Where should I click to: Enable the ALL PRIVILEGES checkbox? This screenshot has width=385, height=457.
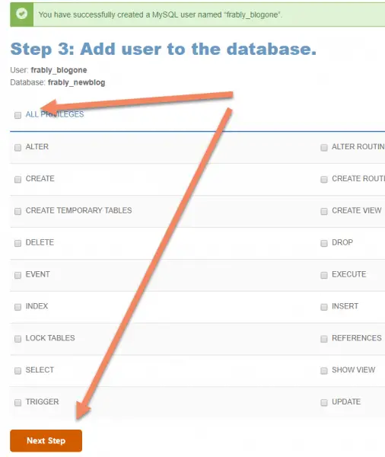pyautogui.click(x=17, y=115)
